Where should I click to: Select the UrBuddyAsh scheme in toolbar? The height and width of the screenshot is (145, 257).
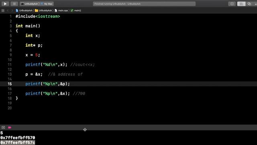click(x=29, y=4)
